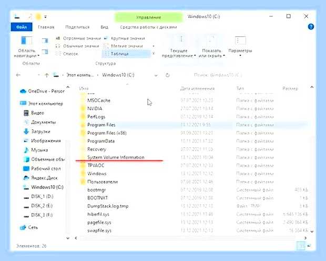The image size is (326, 261).
Task: Select Program Files (x86) folder icon
Action: click(83, 133)
